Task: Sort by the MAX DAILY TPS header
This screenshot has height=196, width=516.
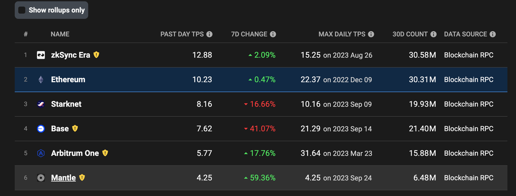Action: coord(342,34)
